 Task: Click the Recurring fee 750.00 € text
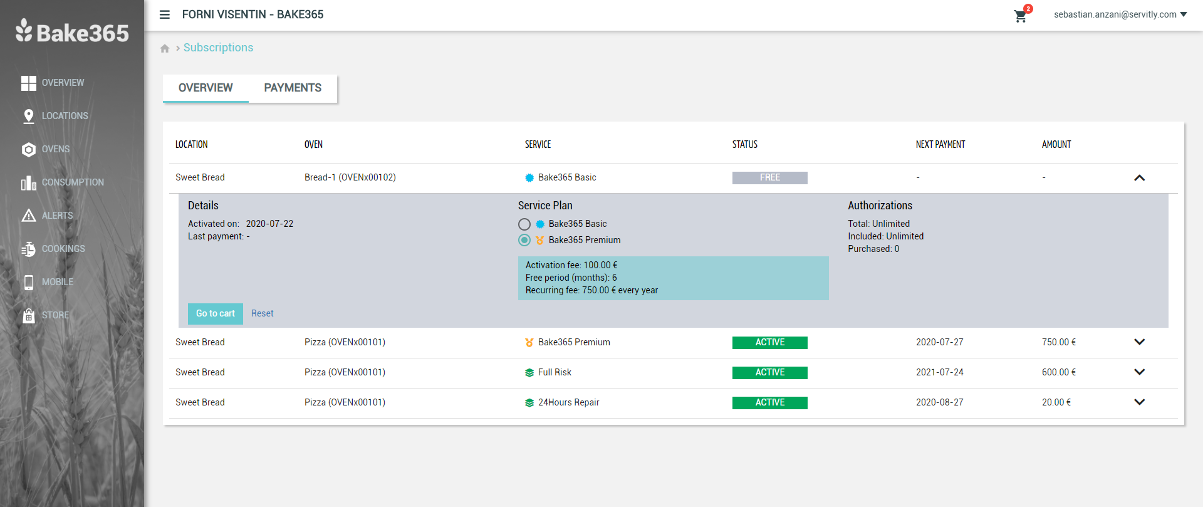click(591, 291)
